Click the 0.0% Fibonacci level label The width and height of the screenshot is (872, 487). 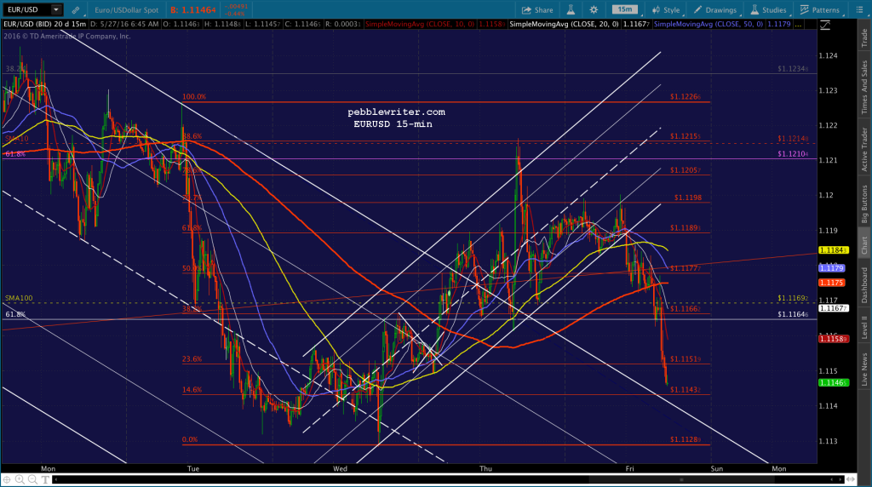[x=190, y=439]
